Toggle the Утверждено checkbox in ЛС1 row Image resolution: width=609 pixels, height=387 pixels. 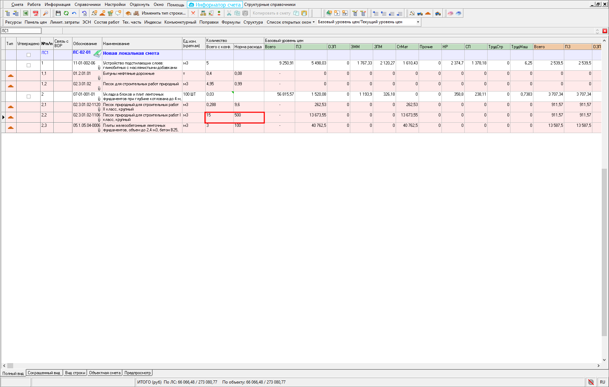pyautogui.click(x=28, y=55)
